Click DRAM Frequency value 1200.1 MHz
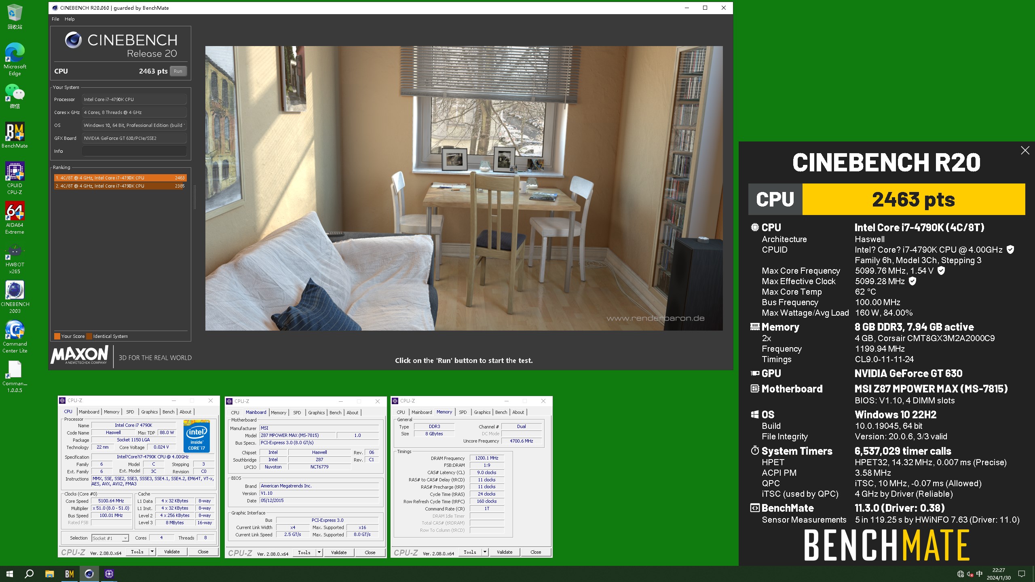This screenshot has height=582, width=1035. 487,458
